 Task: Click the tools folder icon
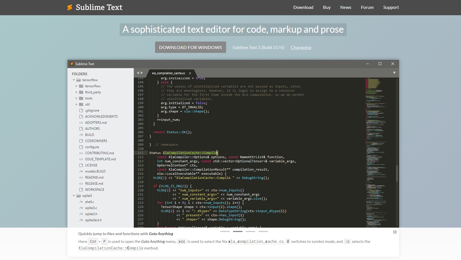(x=81, y=98)
